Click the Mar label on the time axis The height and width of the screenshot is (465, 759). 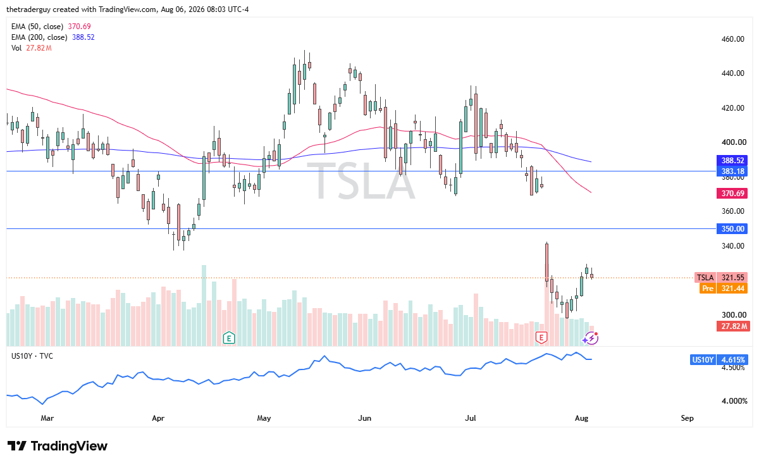(47, 418)
